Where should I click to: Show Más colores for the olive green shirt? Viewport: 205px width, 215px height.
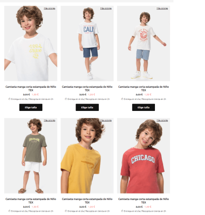coord(50,120)
